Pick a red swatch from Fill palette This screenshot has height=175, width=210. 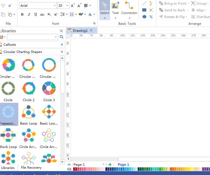point(74,169)
